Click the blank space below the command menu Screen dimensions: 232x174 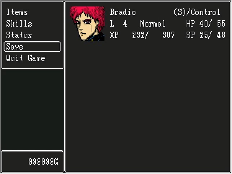point(32,110)
